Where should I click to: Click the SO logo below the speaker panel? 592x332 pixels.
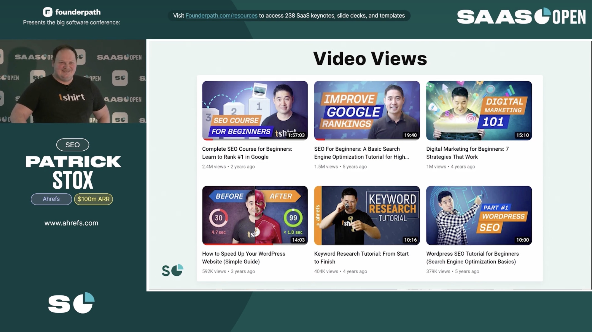click(71, 303)
